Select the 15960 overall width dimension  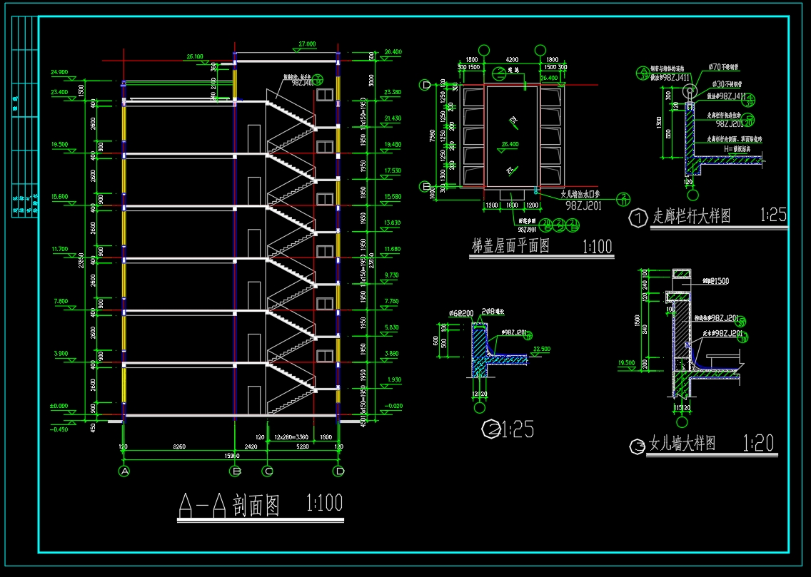tap(231, 456)
